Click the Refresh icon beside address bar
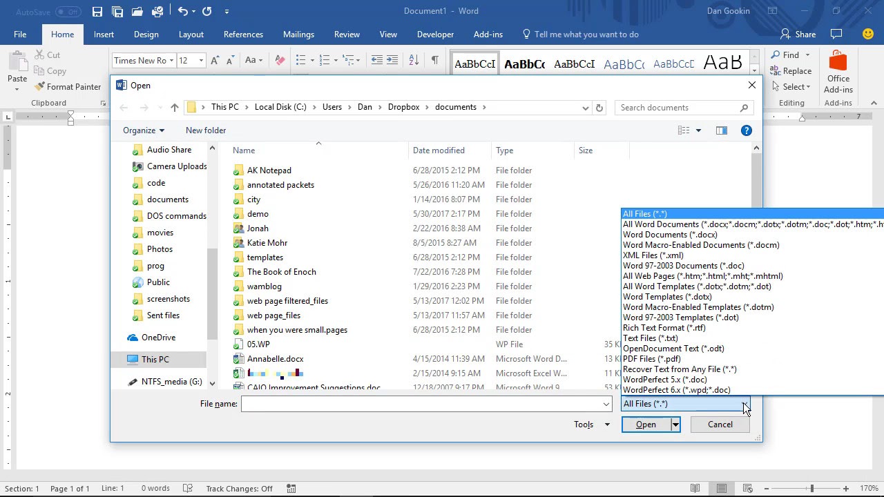 click(599, 108)
